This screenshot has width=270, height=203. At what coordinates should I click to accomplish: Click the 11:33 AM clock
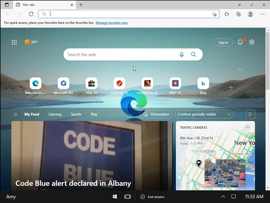pyautogui.click(x=254, y=197)
